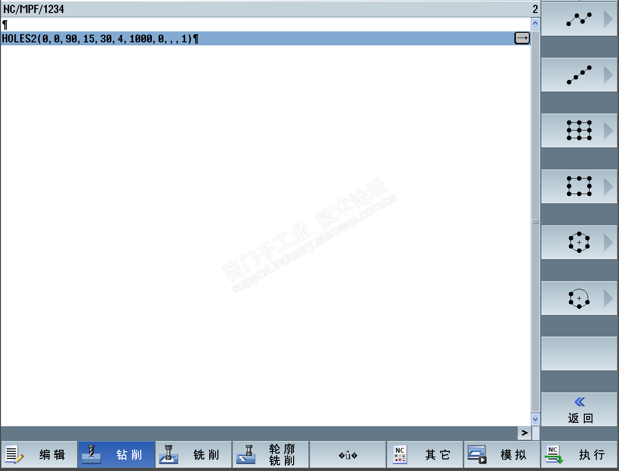Viewport: 619px width, 471px height.
Task: Expand arrow next to hole frame softkey
Action: [x=608, y=187]
